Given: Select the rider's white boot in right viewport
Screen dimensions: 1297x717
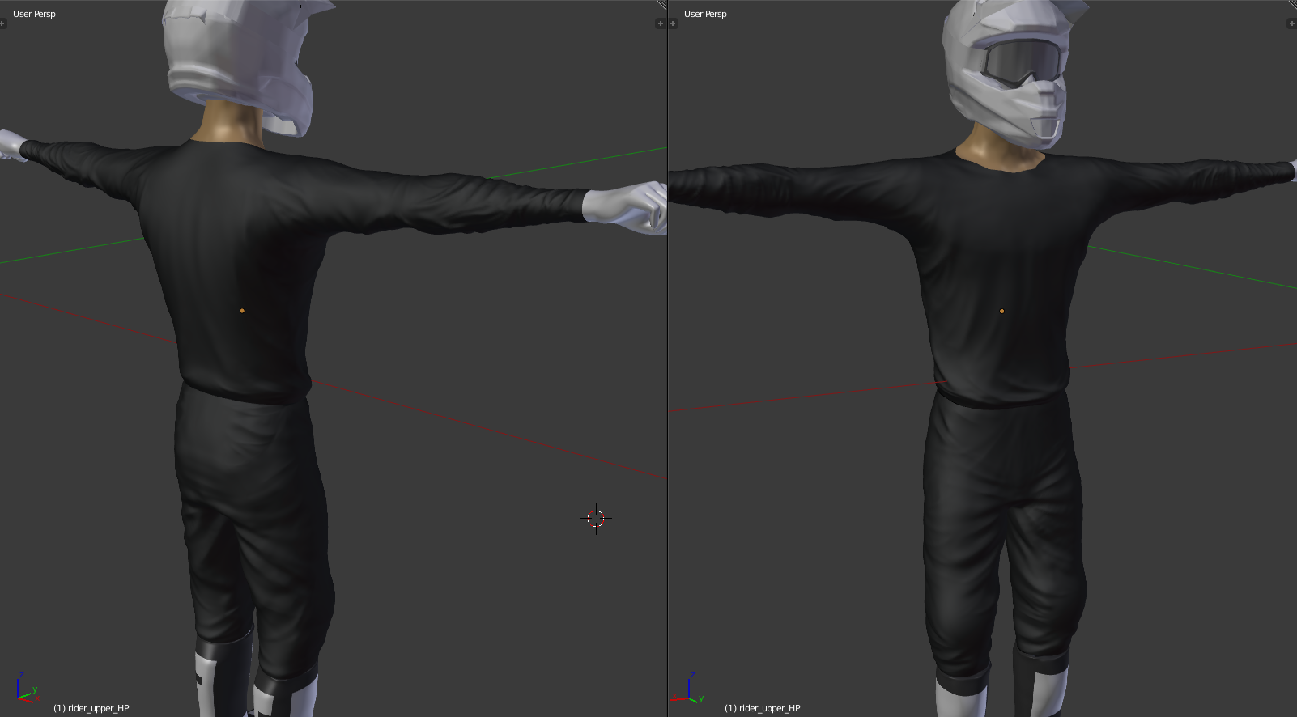Looking at the screenshot, I should click(961, 696).
